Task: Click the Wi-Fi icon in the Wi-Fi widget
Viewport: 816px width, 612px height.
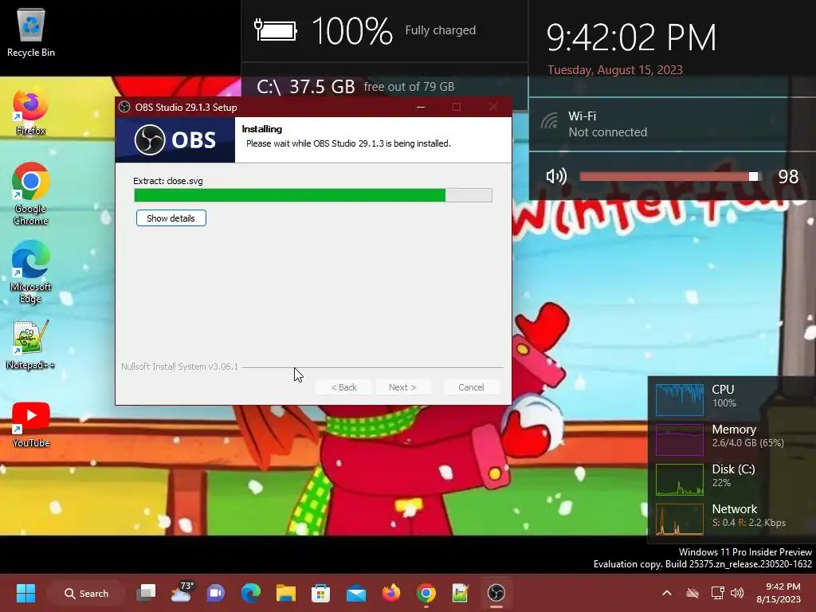Action: coord(549,121)
